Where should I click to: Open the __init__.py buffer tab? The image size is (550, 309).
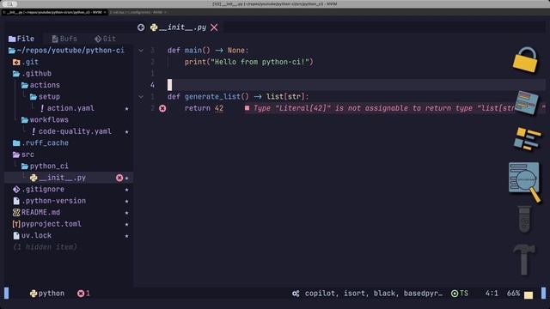(x=182, y=27)
